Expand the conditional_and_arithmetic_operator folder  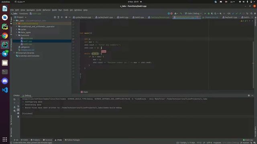coord(16,26)
